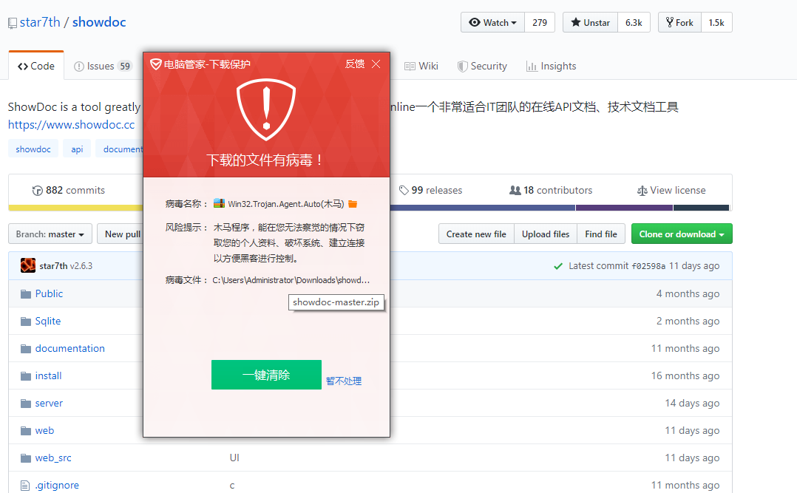Click the 反馈 feedback link in popup

[x=355, y=64]
